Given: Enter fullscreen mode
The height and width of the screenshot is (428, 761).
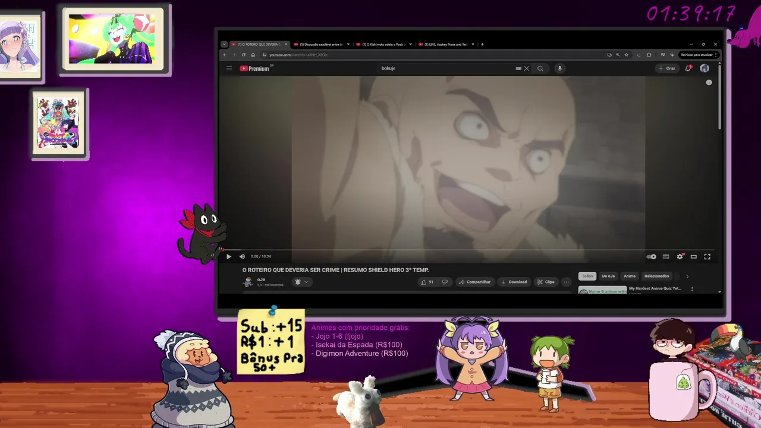Looking at the screenshot, I should point(707,257).
